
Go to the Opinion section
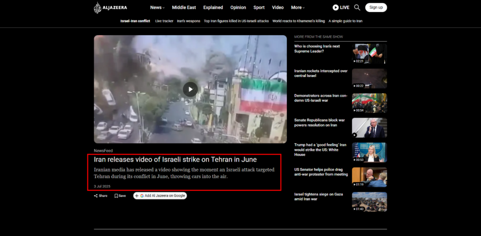[238, 7]
